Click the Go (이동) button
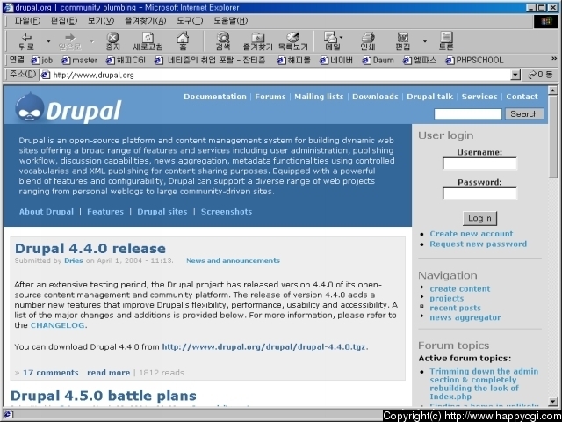Screen dimensions: 562x422 click(x=541, y=75)
